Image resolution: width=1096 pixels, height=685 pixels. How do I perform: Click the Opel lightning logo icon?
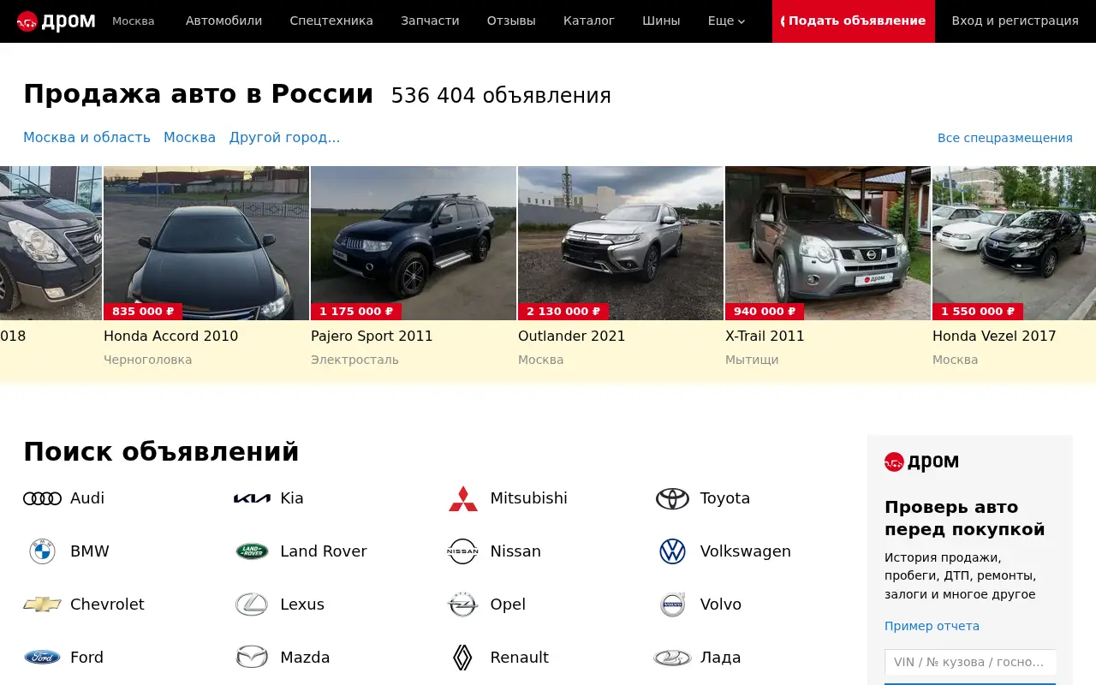coord(462,605)
